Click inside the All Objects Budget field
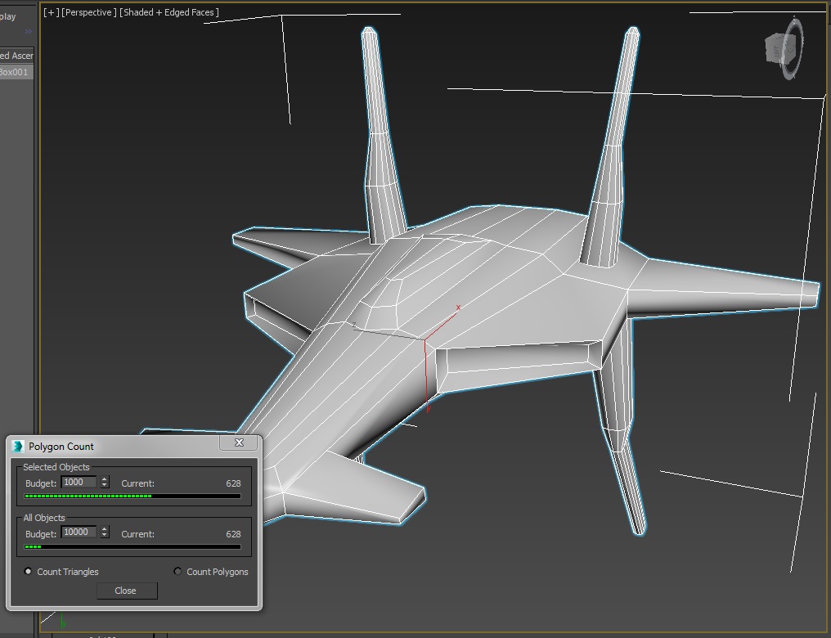 tap(80, 532)
